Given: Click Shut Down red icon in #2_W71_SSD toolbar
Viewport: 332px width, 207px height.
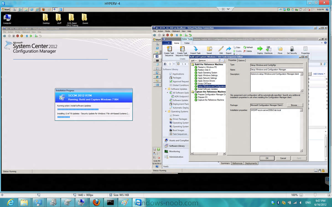Looking at the screenshot, I should point(17,36).
